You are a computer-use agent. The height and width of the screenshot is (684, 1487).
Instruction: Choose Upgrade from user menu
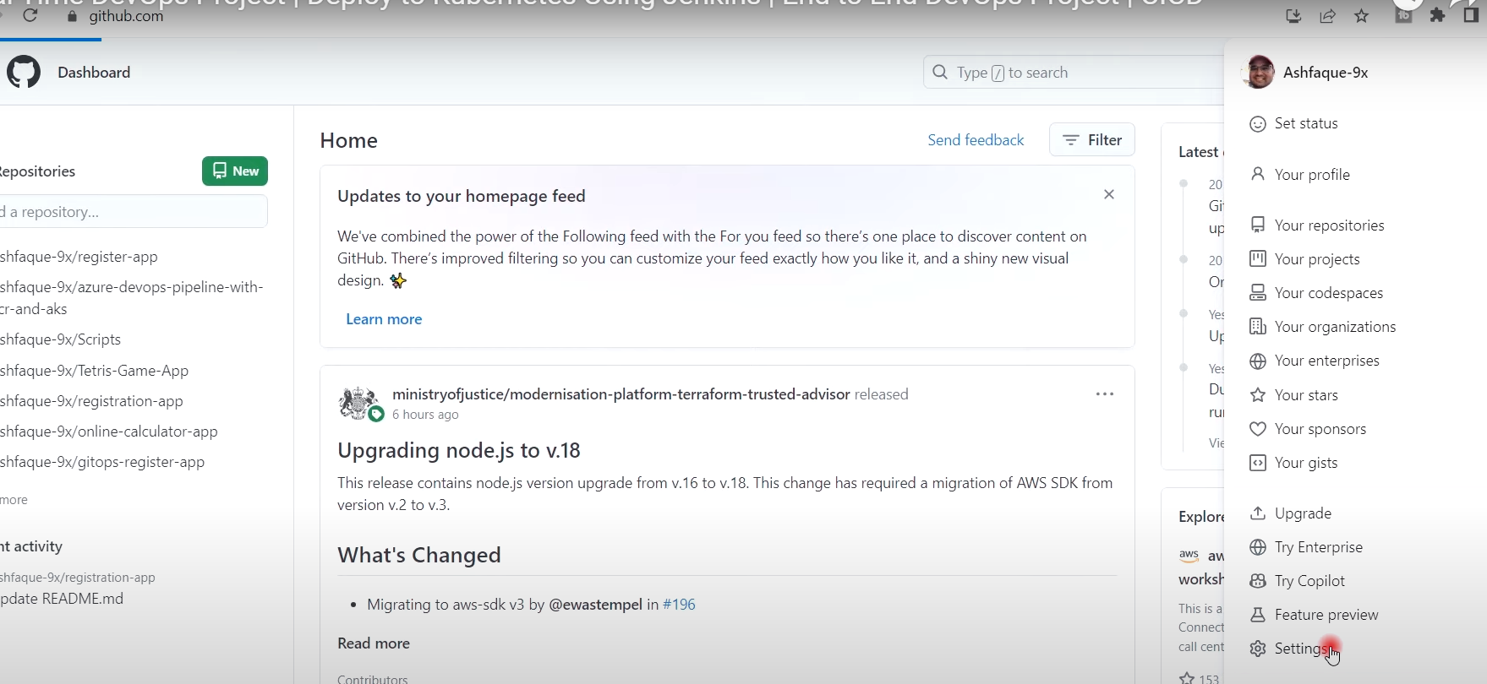pyautogui.click(x=1303, y=513)
